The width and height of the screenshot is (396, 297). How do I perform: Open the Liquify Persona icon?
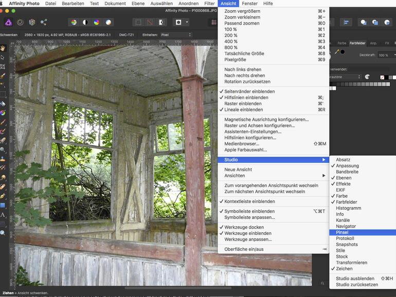(x=20, y=22)
